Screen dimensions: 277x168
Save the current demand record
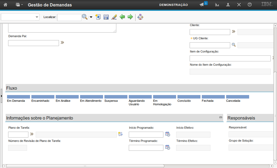coord(106,17)
